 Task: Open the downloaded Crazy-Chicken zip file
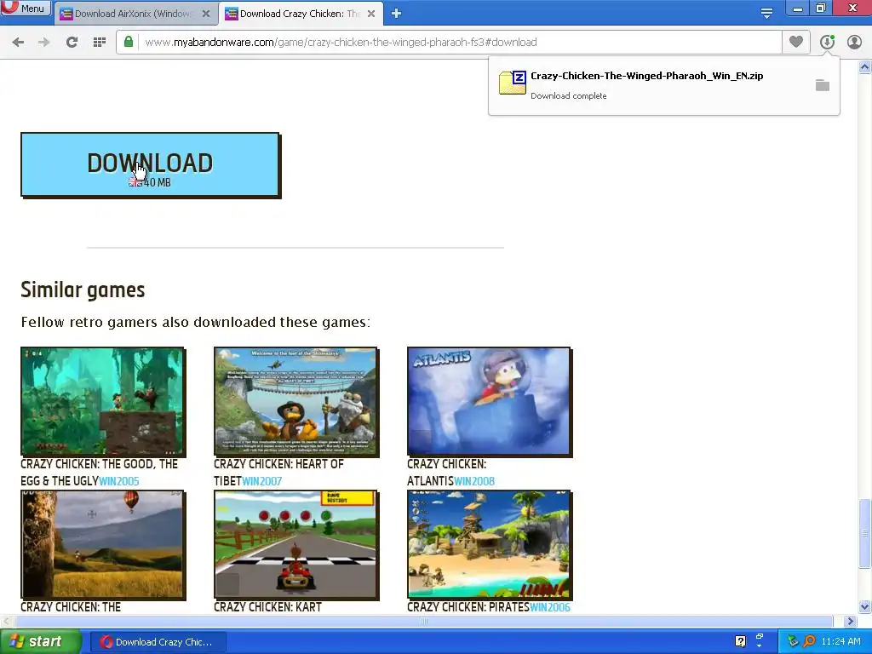647,76
